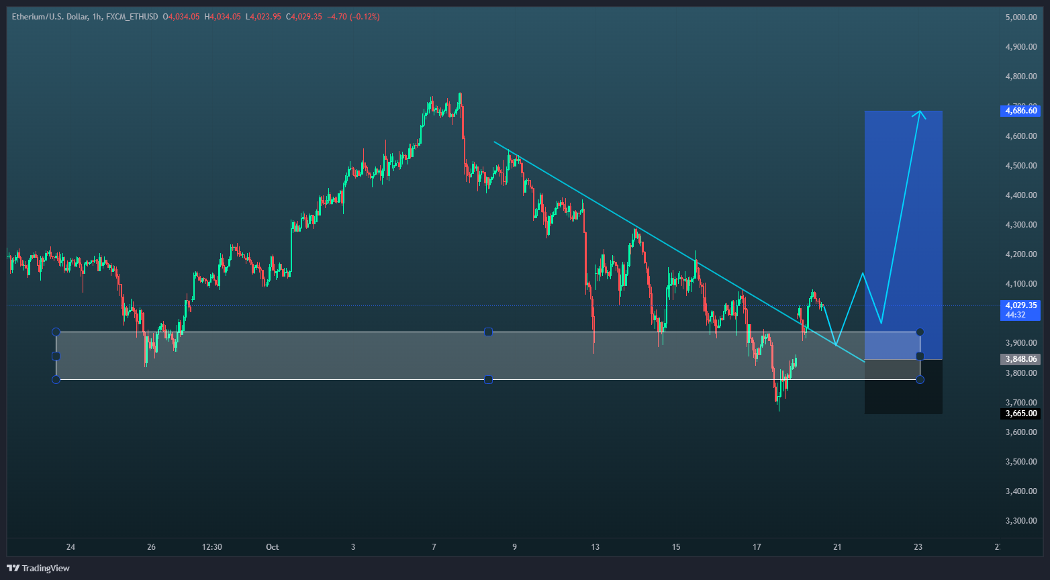
Task: Click the red change value "-4.70 (-0.12%)"
Action: click(x=352, y=16)
